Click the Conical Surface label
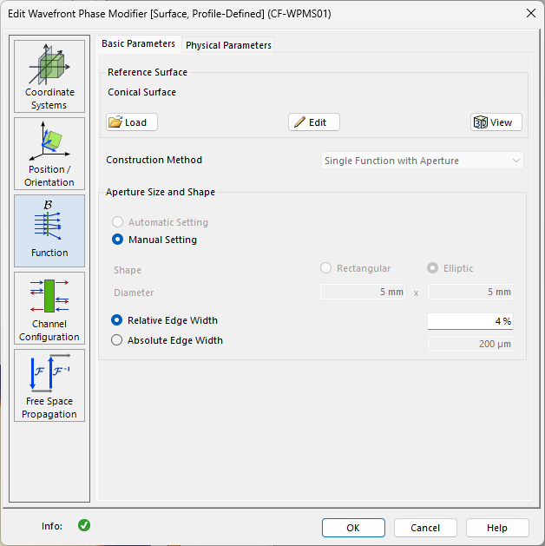This screenshot has height=546, width=545. [141, 92]
